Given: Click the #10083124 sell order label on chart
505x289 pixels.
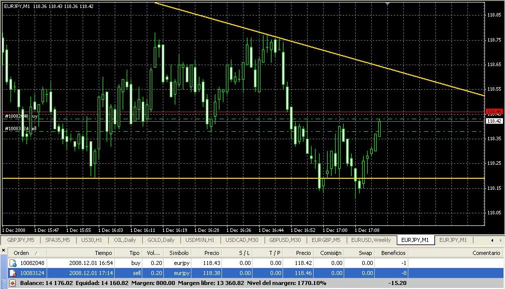Looking at the screenshot, I should 21,128.
